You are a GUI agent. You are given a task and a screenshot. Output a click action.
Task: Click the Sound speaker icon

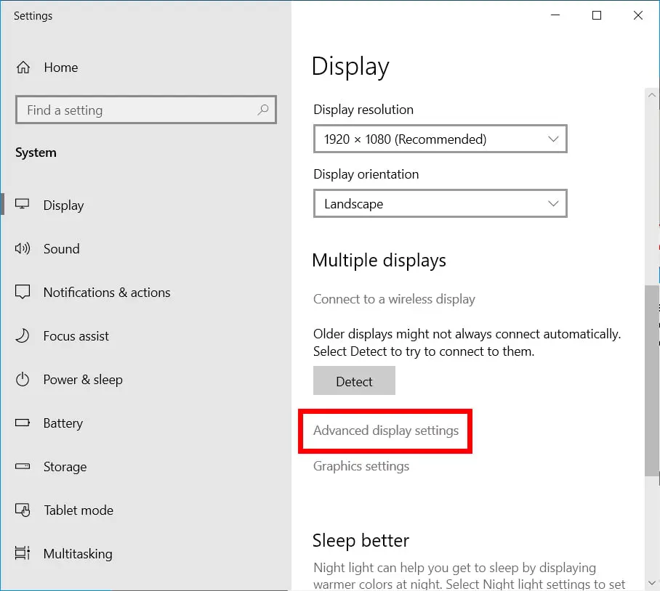pos(23,249)
